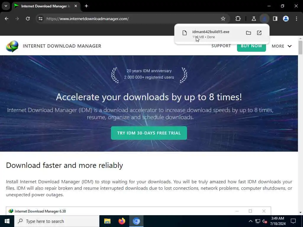Click the forward navigation arrow
303x227 pixels.
coord(17,19)
